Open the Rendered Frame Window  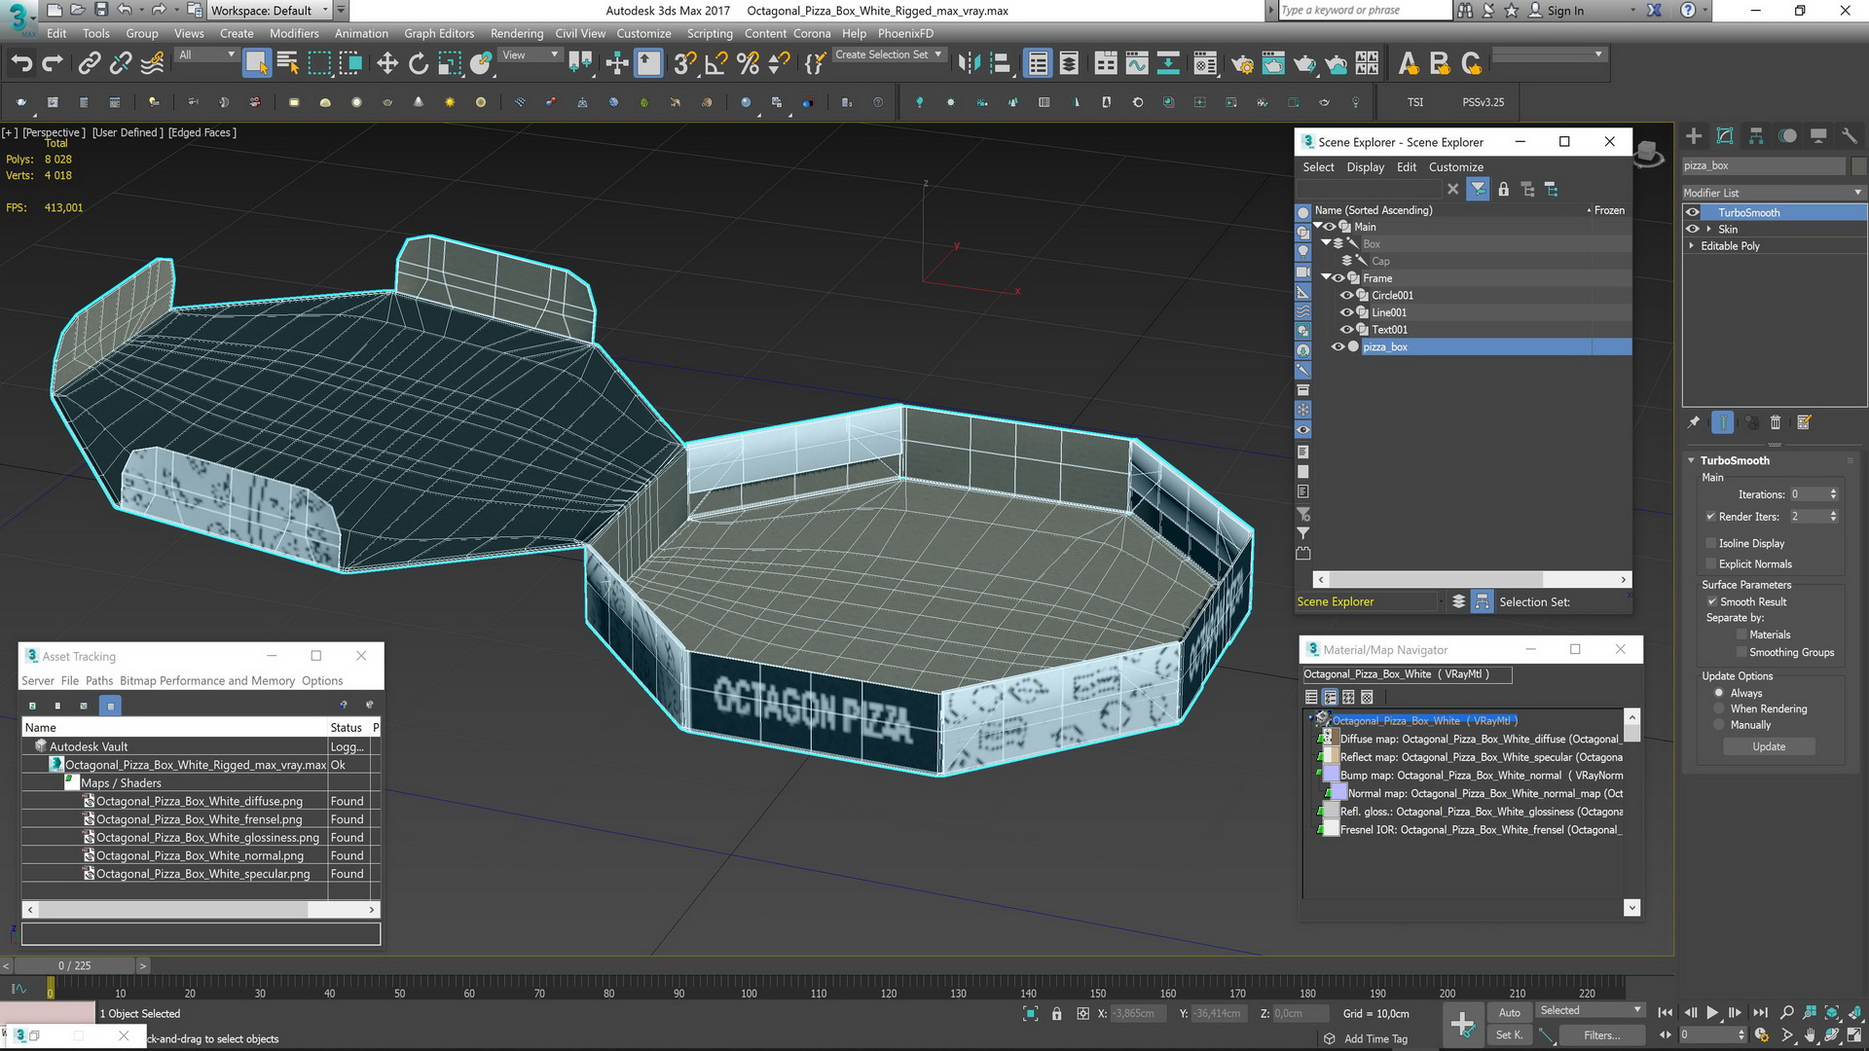click(1273, 63)
